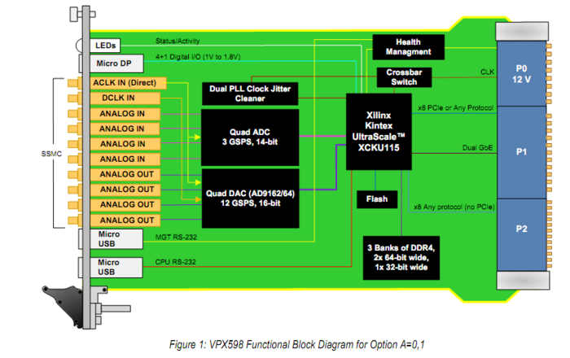Viewport: 570px width, 358px height.
Task: Select the Crossbar Switch block
Action: 404,77
